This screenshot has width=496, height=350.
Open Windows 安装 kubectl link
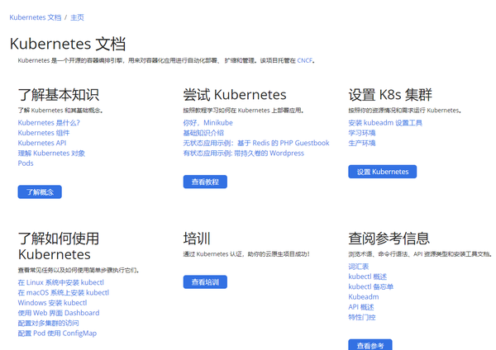[53, 303]
